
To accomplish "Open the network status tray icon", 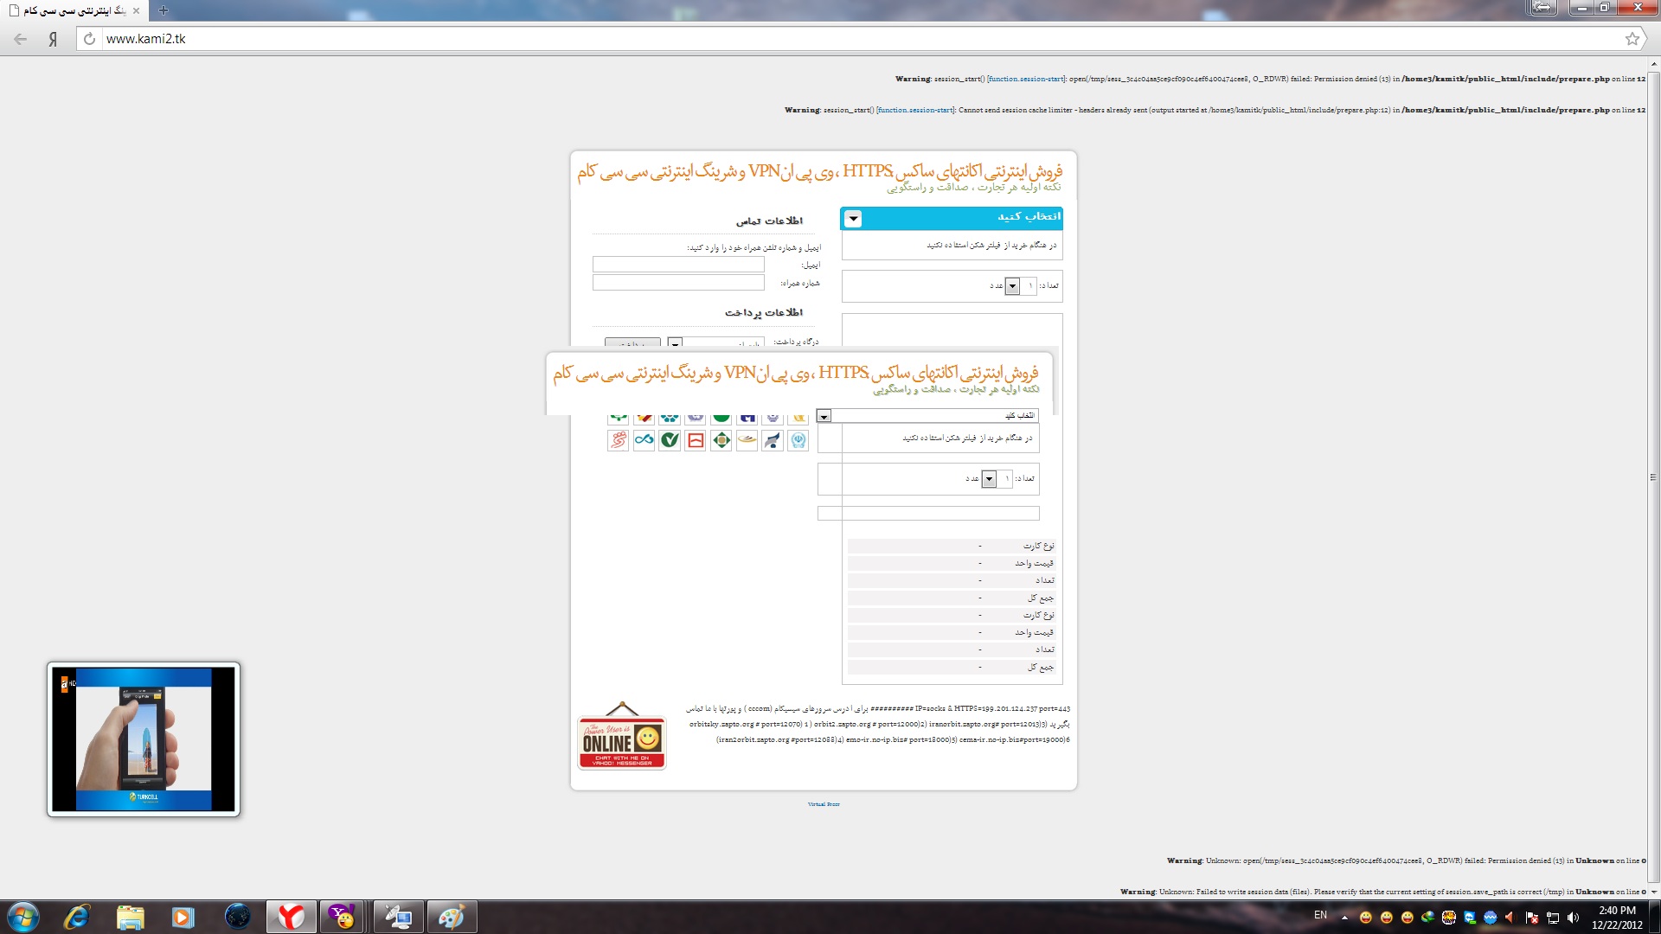I will click(1553, 918).
